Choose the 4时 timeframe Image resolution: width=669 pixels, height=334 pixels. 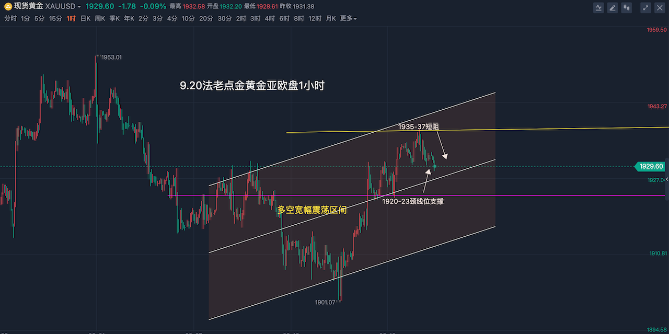click(270, 19)
